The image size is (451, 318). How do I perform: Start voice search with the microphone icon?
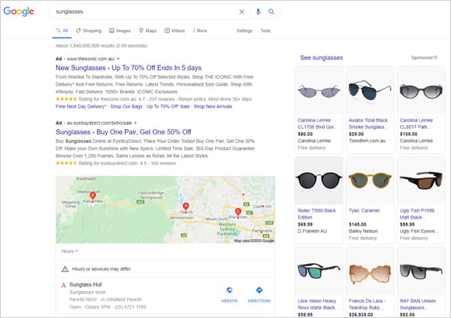[x=258, y=11]
